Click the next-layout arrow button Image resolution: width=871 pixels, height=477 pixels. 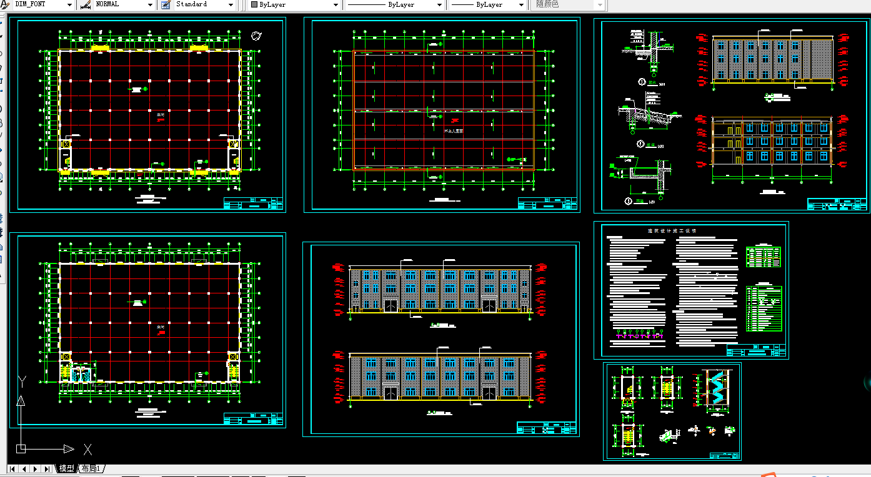point(36,468)
